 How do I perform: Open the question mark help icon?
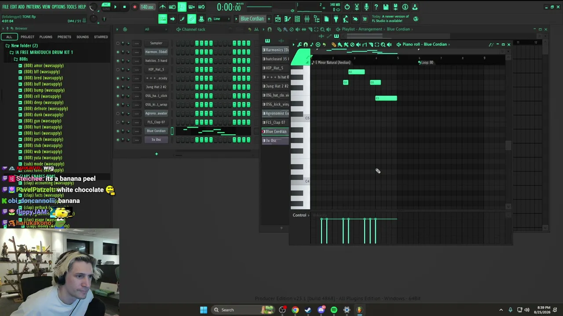[376, 7]
